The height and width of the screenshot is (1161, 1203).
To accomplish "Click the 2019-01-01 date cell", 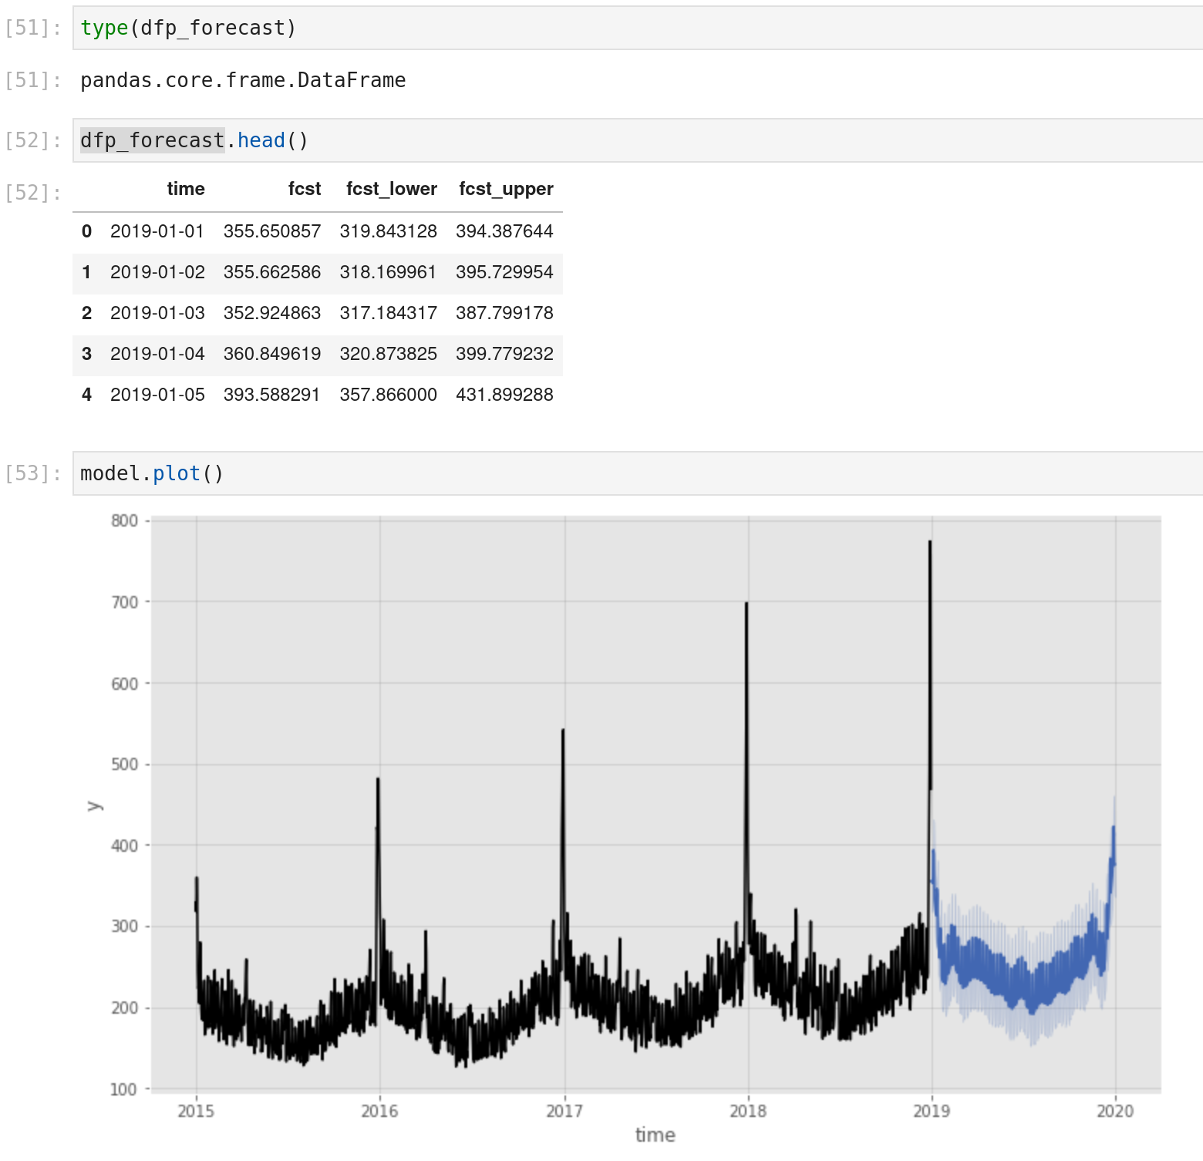I will [157, 231].
